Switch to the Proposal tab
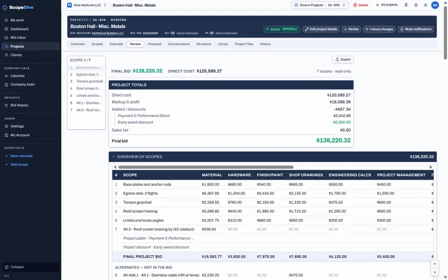Screen dimensions: 448x280 click(x=155, y=44)
